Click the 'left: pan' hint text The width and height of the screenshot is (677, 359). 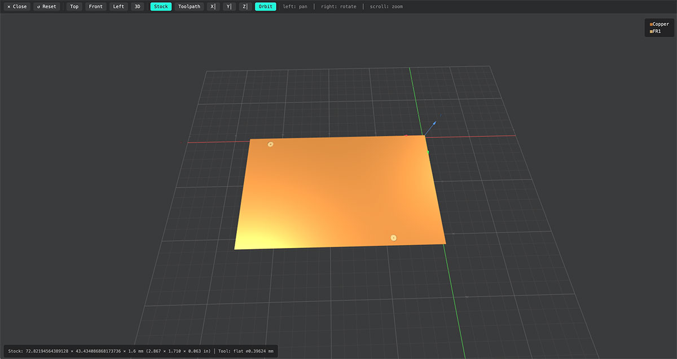[295, 7]
